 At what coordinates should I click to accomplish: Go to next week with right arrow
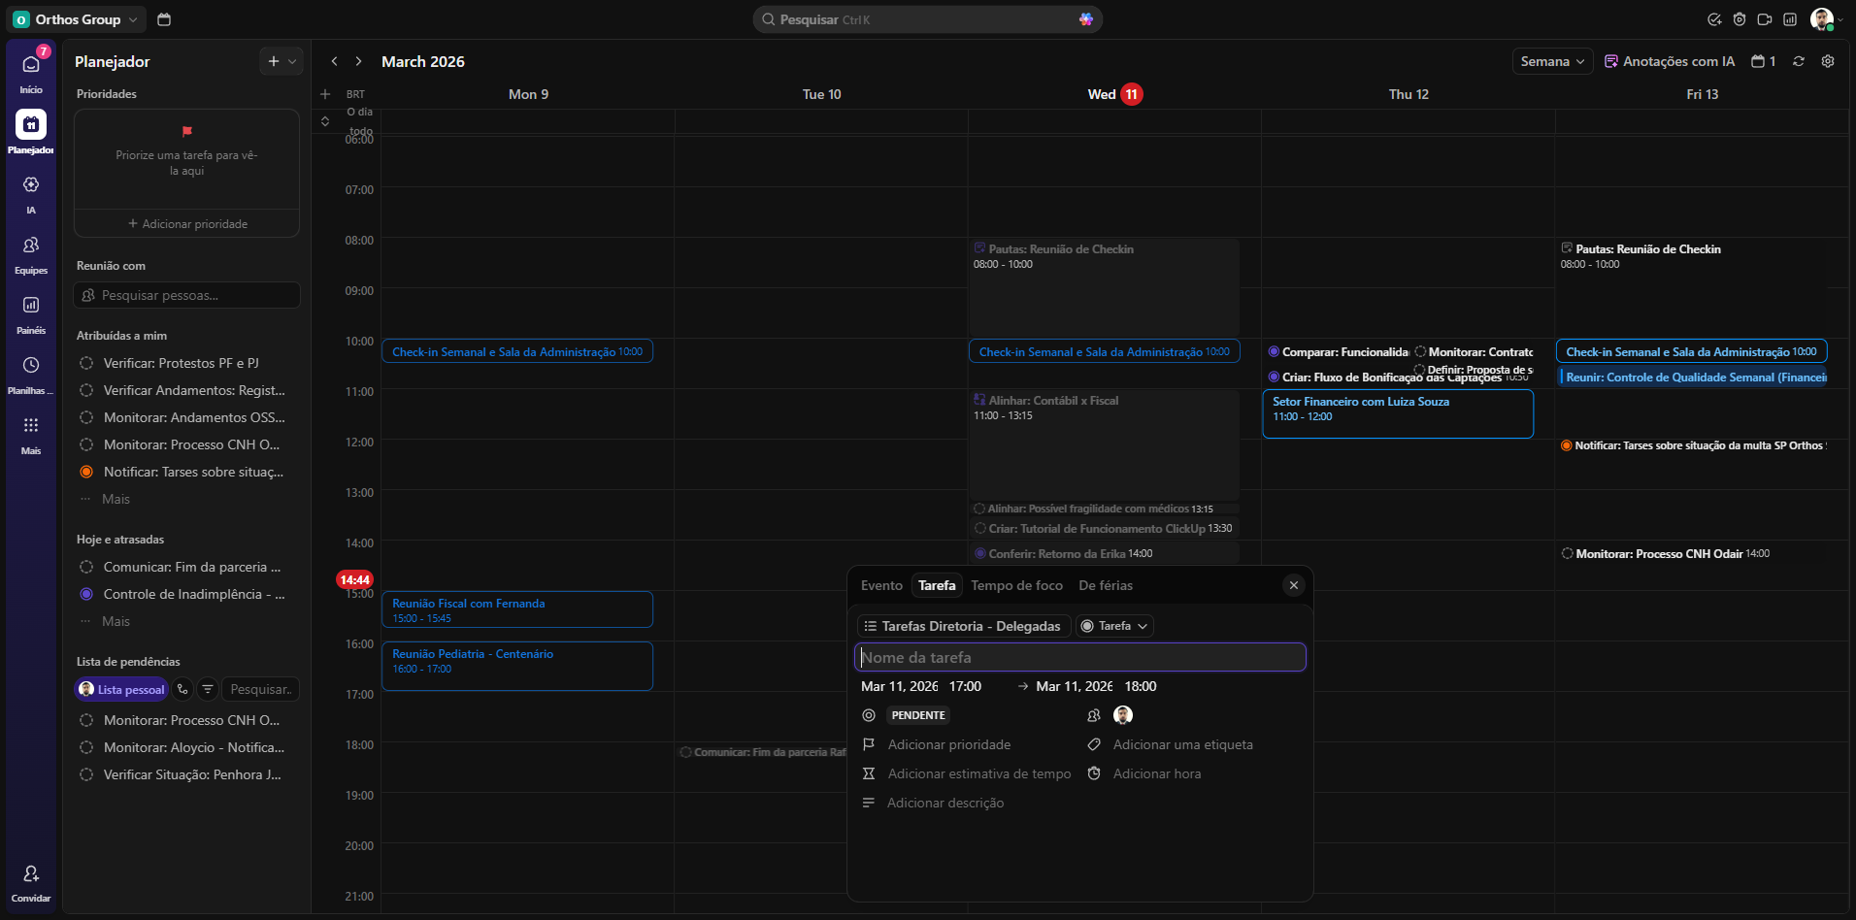(358, 61)
